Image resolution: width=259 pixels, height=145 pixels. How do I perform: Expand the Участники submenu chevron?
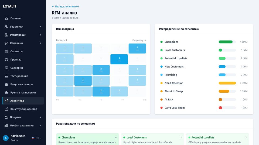pos(40,27)
